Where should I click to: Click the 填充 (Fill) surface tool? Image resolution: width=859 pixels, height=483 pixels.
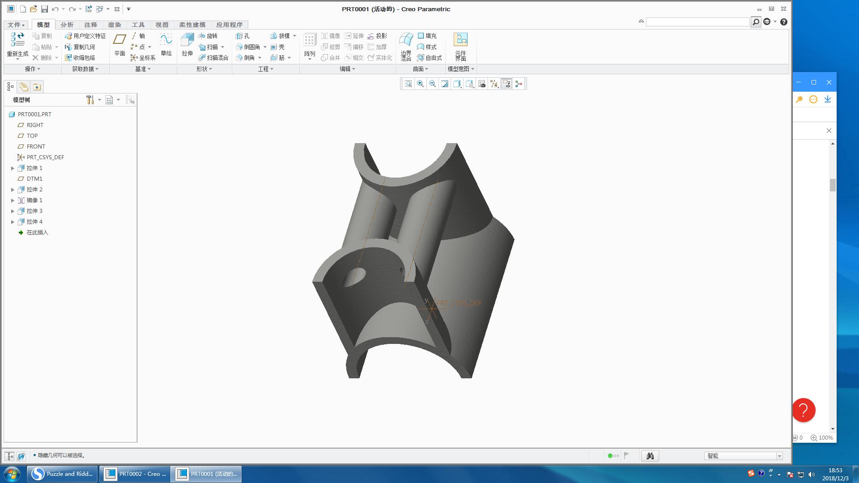click(427, 36)
